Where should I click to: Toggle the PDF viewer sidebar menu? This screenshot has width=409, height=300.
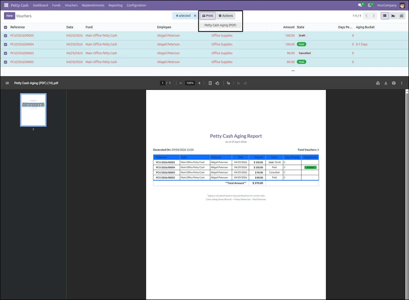(x=7, y=83)
